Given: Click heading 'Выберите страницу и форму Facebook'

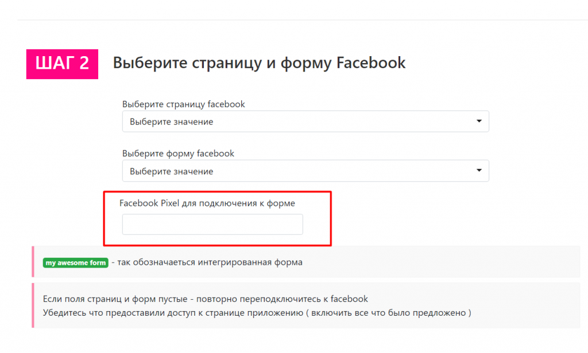Looking at the screenshot, I should 259,63.
